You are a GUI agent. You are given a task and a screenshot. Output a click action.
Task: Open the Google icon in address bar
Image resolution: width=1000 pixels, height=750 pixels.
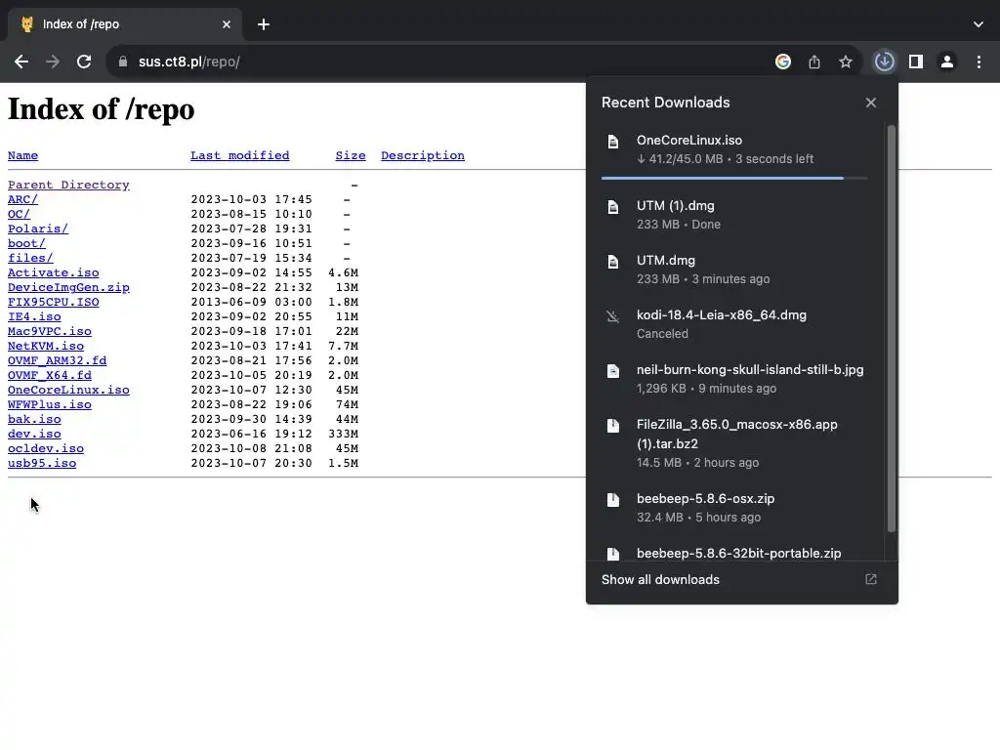click(783, 62)
